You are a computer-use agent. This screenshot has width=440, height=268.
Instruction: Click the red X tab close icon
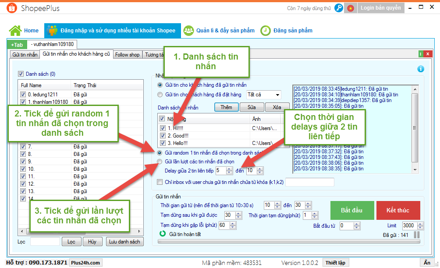428,54
